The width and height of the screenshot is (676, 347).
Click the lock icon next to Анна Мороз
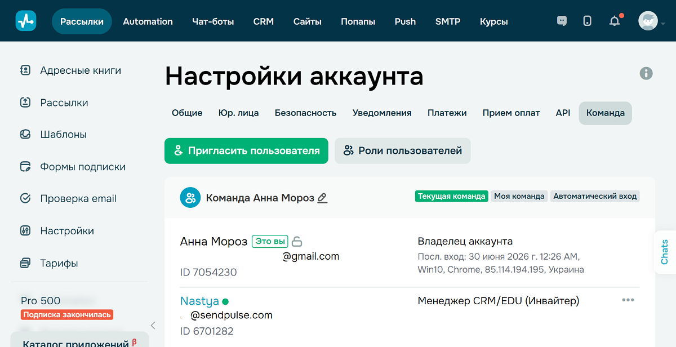click(297, 242)
